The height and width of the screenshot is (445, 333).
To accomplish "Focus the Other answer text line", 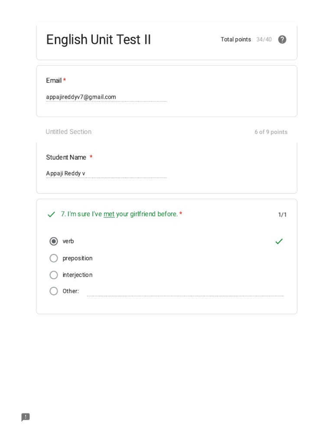I will click(x=185, y=291).
